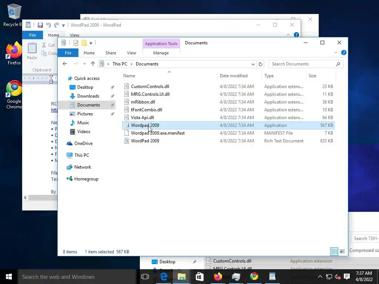The width and height of the screenshot is (379, 284).
Task: Click Documents in the address breadcrumb
Action: [147, 64]
